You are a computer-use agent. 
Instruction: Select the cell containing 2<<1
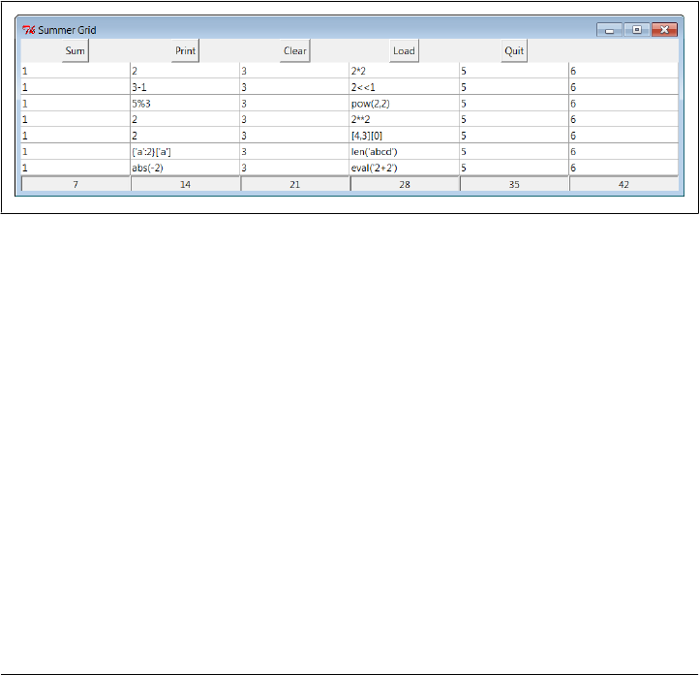[x=405, y=87]
